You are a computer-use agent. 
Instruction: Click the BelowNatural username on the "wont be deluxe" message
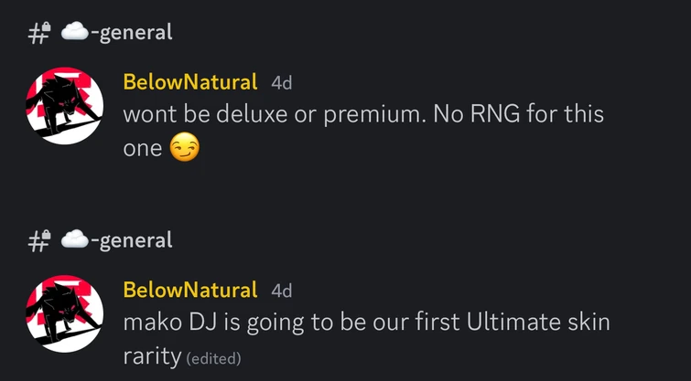190,82
